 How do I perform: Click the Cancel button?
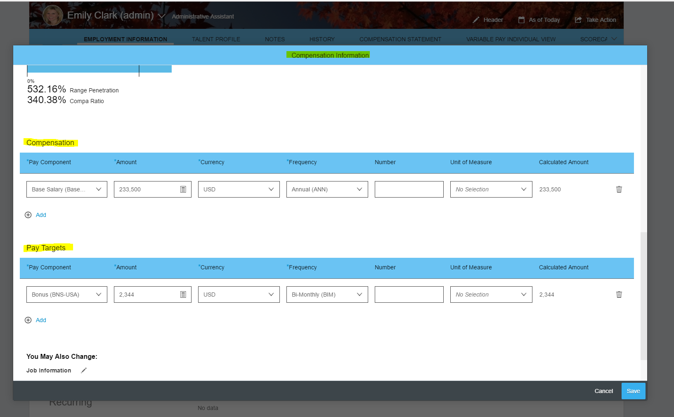pos(603,391)
